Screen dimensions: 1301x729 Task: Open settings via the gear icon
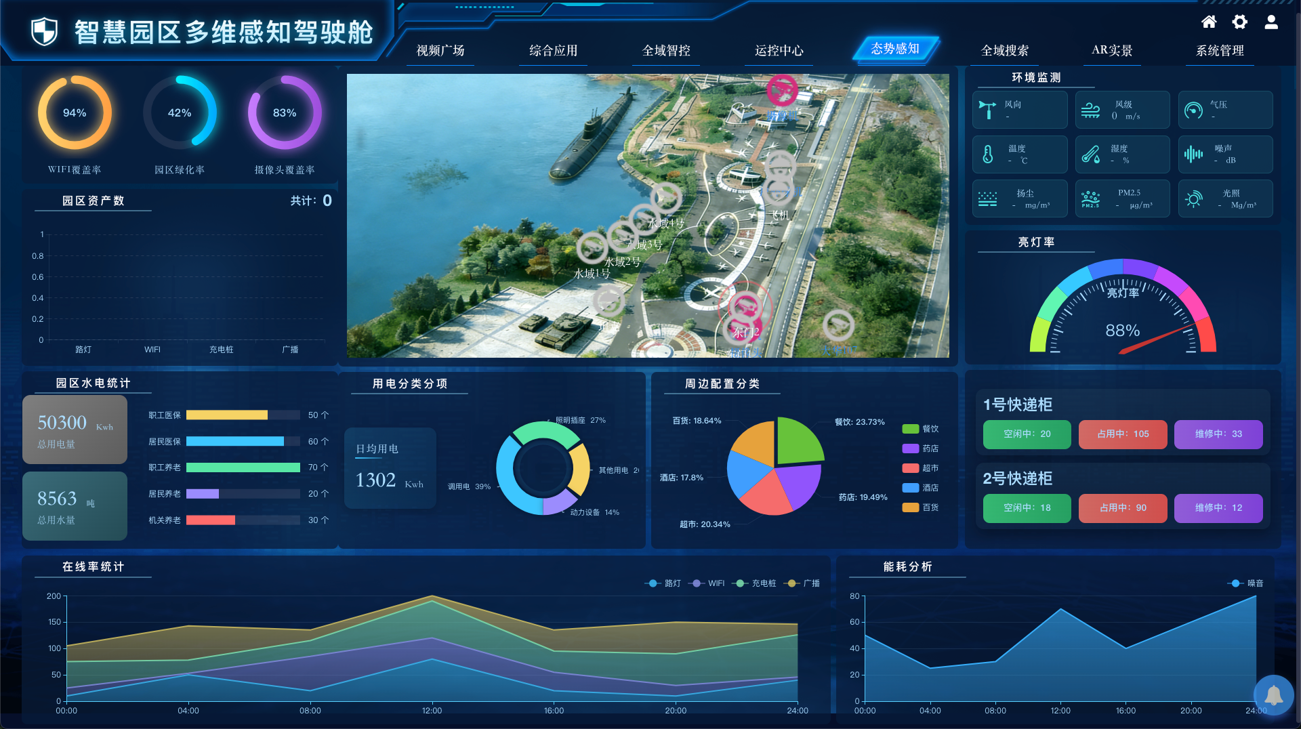point(1239,22)
